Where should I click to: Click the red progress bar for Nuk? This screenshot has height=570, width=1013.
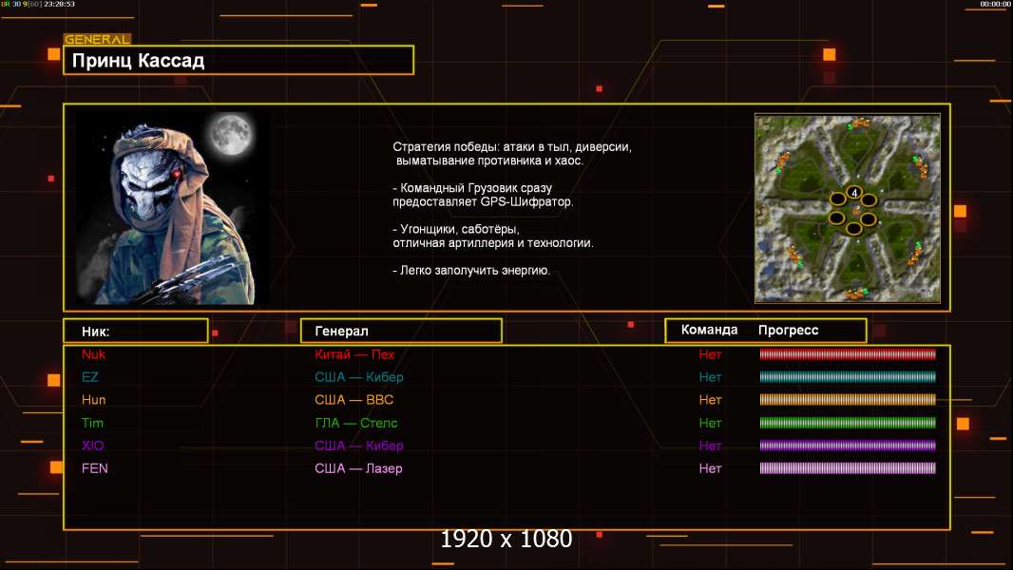[x=848, y=354]
